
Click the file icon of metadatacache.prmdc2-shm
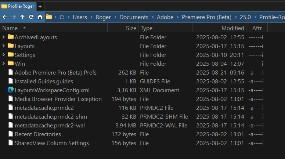11,116
